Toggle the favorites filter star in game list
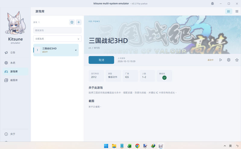The height and width of the screenshot is (149, 241). tap(72, 22)
